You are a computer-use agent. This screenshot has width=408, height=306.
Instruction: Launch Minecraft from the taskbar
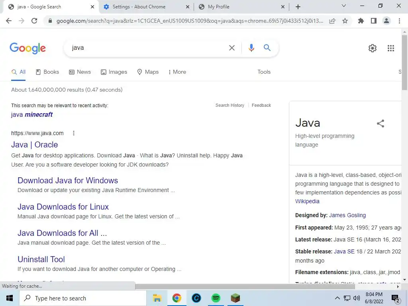pyautogui.click(x=235, y=298)
